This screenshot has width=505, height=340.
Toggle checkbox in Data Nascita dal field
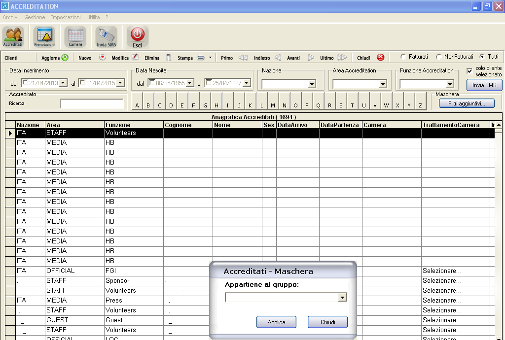pos(152,83)
